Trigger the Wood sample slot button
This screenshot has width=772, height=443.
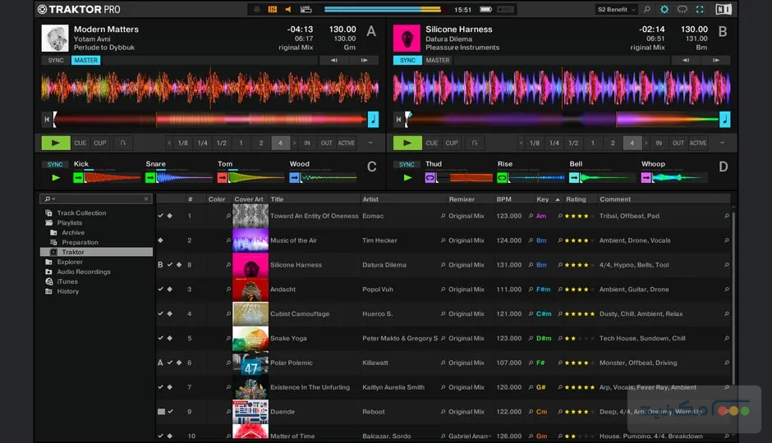pyautogui.click(x=294, y=177)
